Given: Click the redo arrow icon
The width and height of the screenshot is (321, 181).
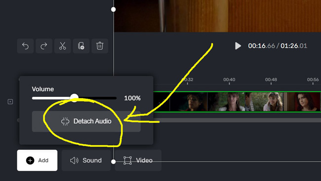Looking at the screenshot, I should click(x=44, y=46).
